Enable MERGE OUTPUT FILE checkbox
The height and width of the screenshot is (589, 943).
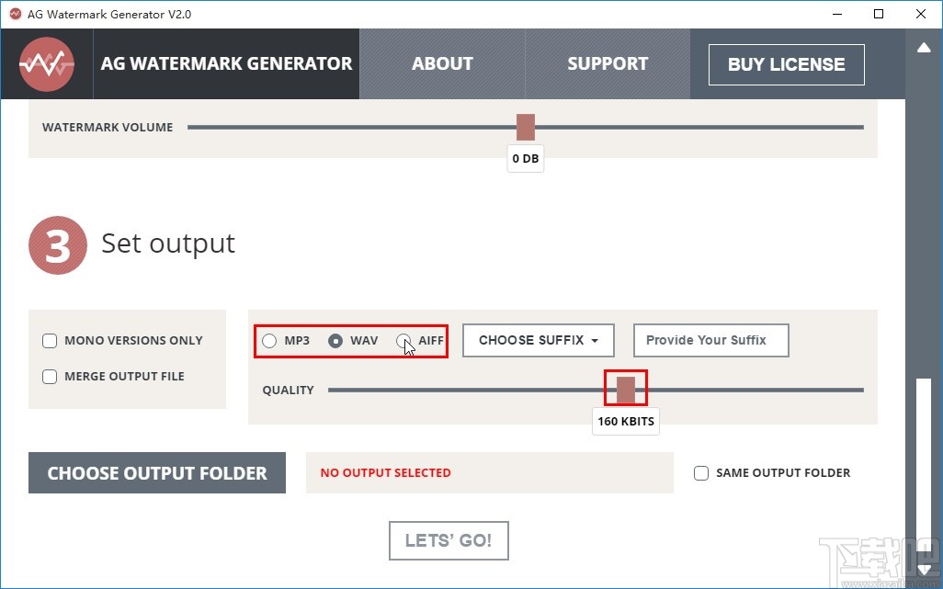point(50,377)
